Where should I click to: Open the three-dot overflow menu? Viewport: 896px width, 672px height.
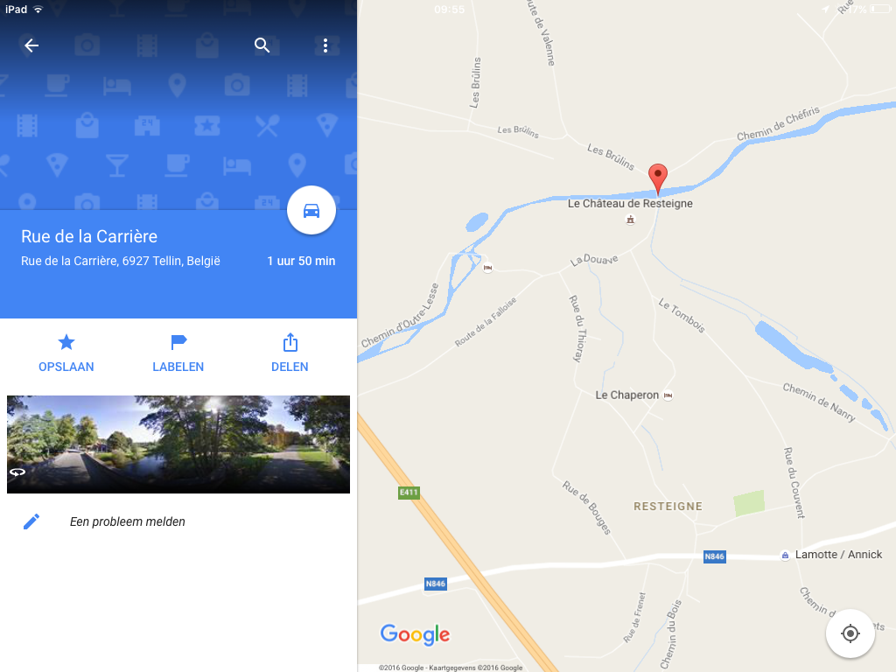(x=325, y=45)
